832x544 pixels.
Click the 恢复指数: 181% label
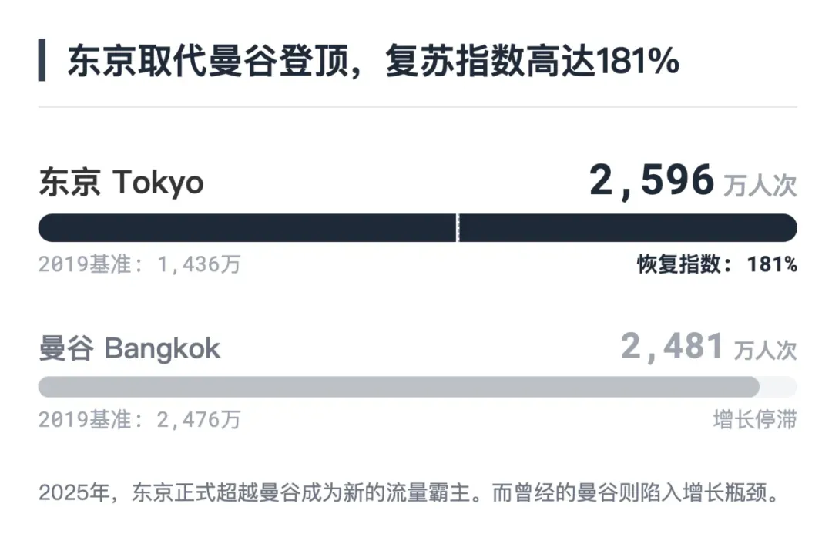click(x=717, y=264)
